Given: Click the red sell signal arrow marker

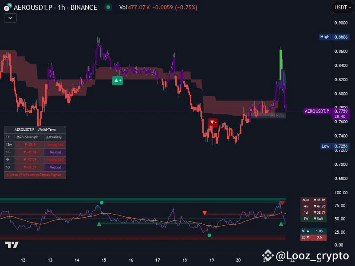Looking at the screenshot, I should coord(213,122).
